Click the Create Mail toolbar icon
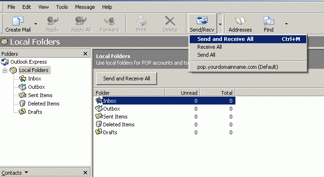Viewport: 324px width, 177px height. click(x=18, y=21)
